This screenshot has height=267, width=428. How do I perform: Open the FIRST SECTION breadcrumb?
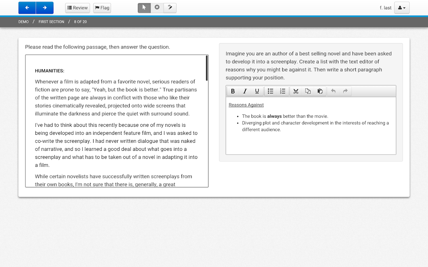click(x=51, y=22)
